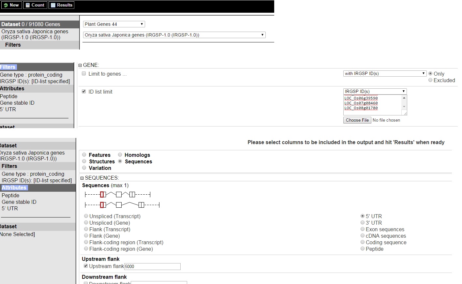Click the transcript sequence diagram
Image resolution: width=462 pixels, height=284 pixels.
(117, 195)
